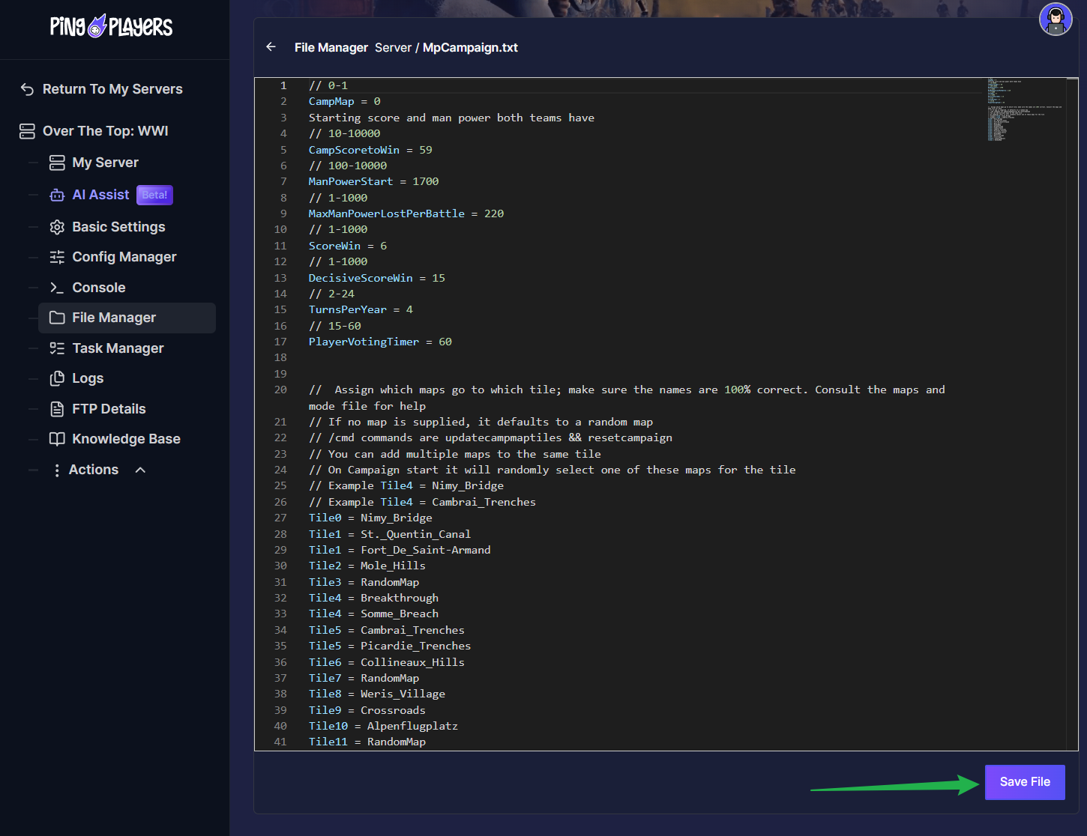The height and width of the screenshot is (836, 1087).
Task: Click the Logs copy icon
Action: click(57, 378)
